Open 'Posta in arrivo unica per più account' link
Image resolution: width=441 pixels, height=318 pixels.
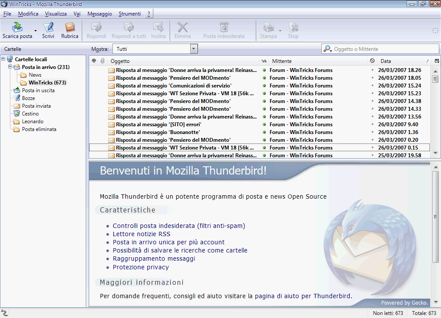tap(168, 242)
